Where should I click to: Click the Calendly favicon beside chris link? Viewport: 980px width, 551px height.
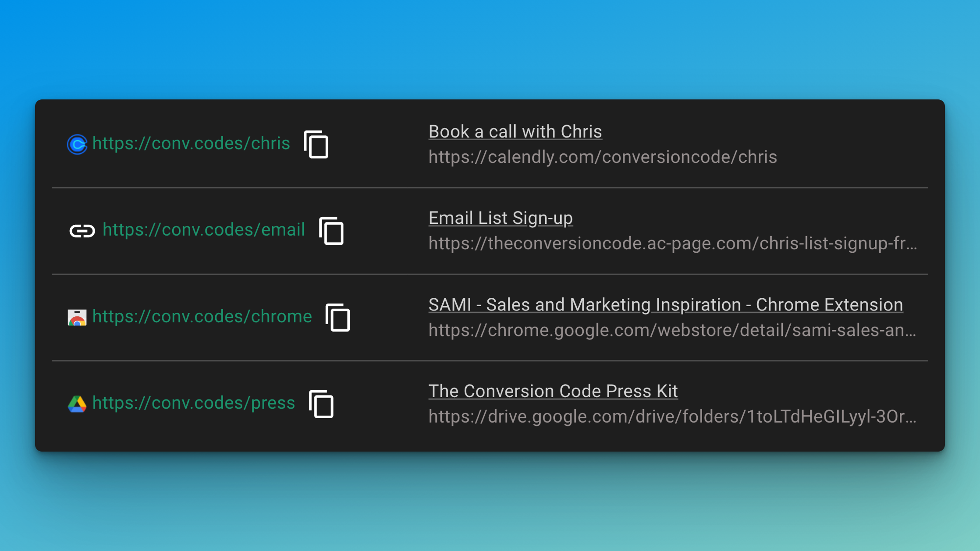pos(77,144)
